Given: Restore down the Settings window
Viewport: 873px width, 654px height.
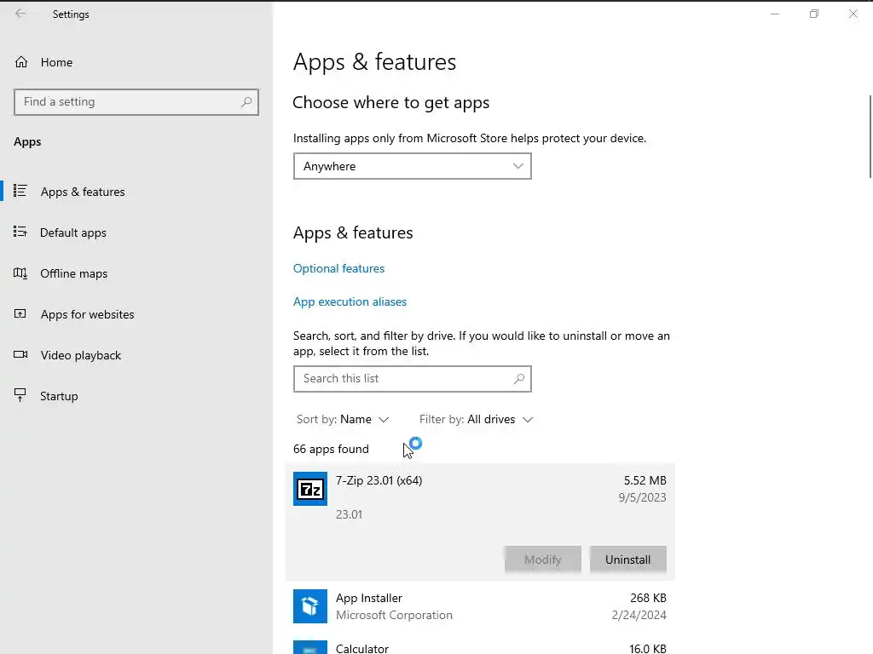Looking at the screenshot, I should pos(814,14).
